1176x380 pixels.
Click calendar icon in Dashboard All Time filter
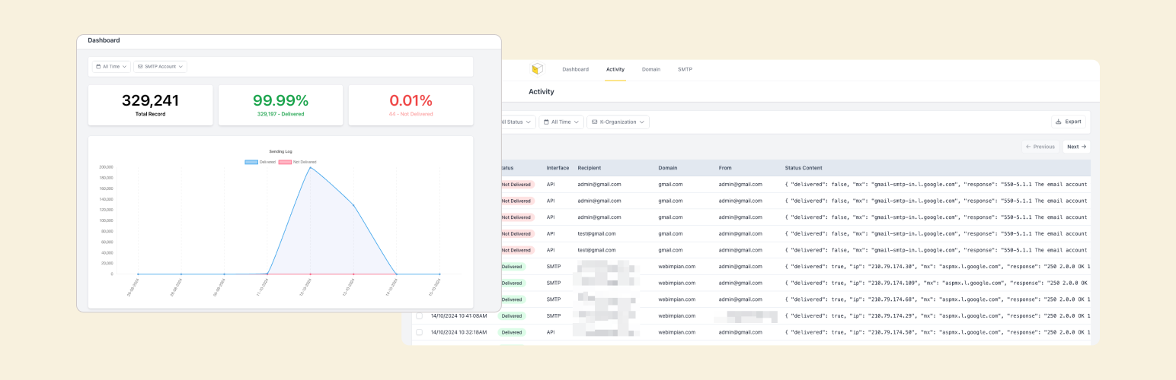[x=98, y=67]
